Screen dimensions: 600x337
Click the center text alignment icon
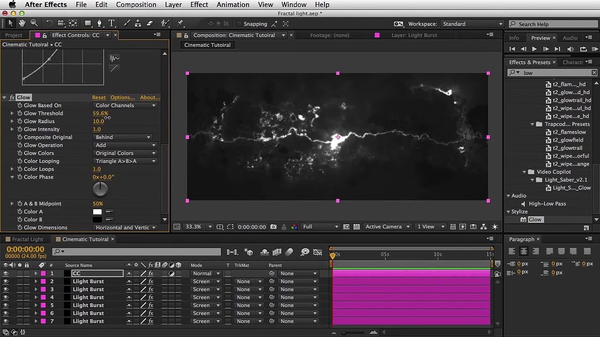524,251
